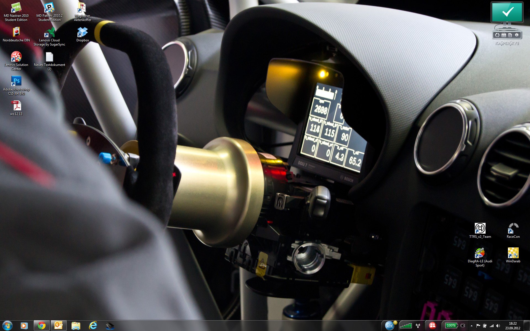Screen dimensions: 530x331
Task: Open Lenovo Solution Center icon
Action: click(16, 61)
